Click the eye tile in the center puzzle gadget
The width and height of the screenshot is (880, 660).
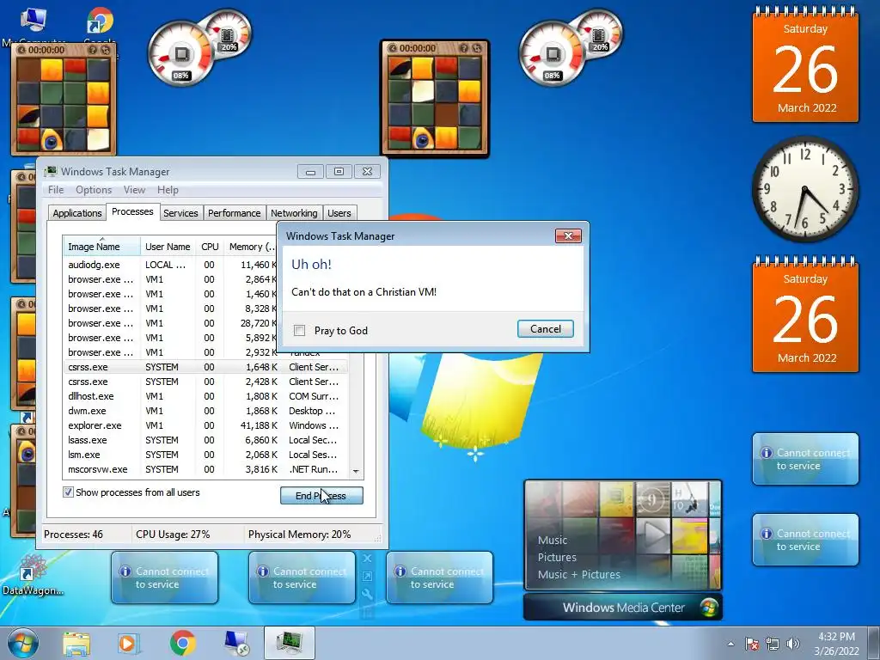click(x=423, y=137)
